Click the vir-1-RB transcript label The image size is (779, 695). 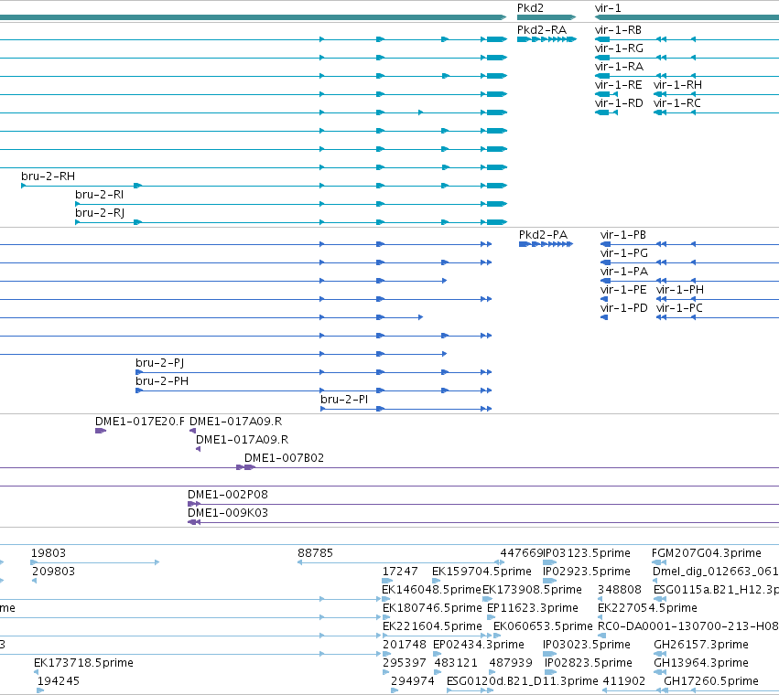(x=618, y=30)
